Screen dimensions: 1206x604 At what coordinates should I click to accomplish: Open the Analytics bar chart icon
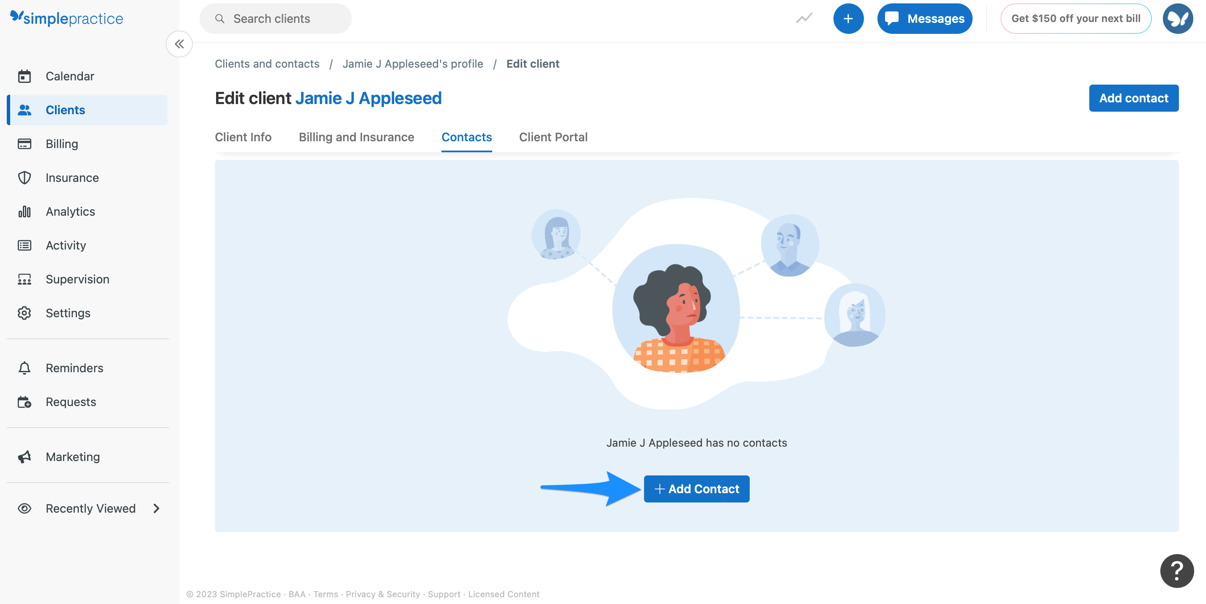[x=25, y=211]
